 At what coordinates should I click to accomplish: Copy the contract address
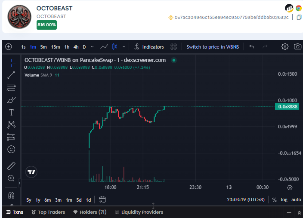pyautogui.click(x=299, y=17)
